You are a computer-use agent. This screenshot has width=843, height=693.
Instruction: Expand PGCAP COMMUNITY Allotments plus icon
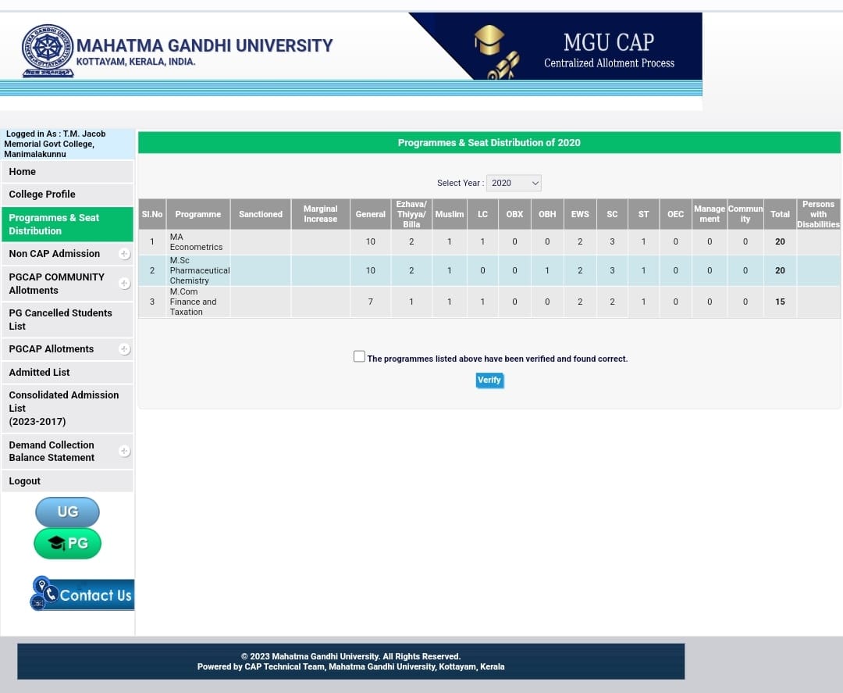[x=124, y=284]
